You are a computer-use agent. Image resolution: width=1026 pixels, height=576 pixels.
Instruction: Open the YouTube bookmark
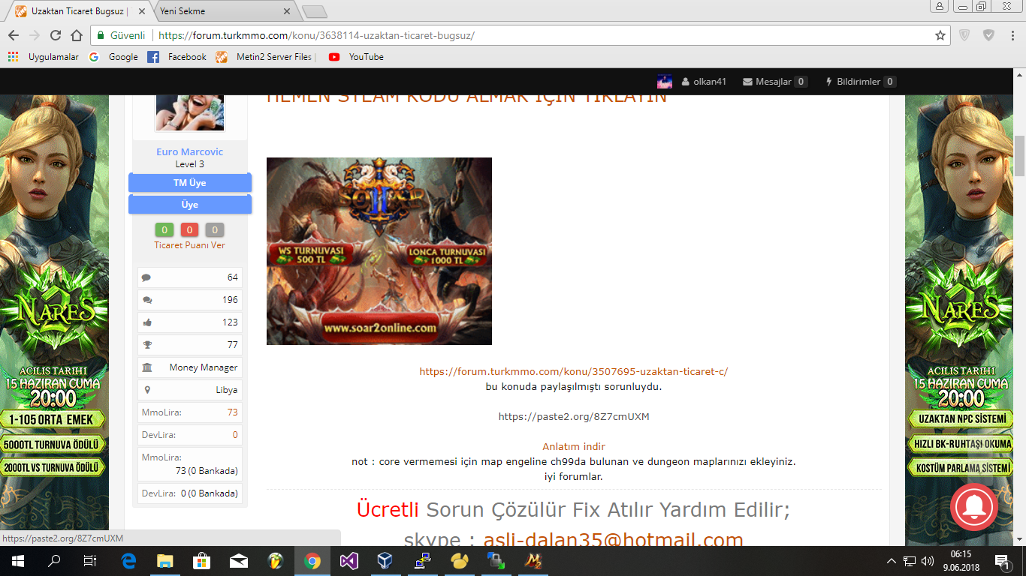tap(356, 57)
